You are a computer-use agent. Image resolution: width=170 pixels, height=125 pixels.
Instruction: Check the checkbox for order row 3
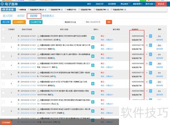pos(3,56)
